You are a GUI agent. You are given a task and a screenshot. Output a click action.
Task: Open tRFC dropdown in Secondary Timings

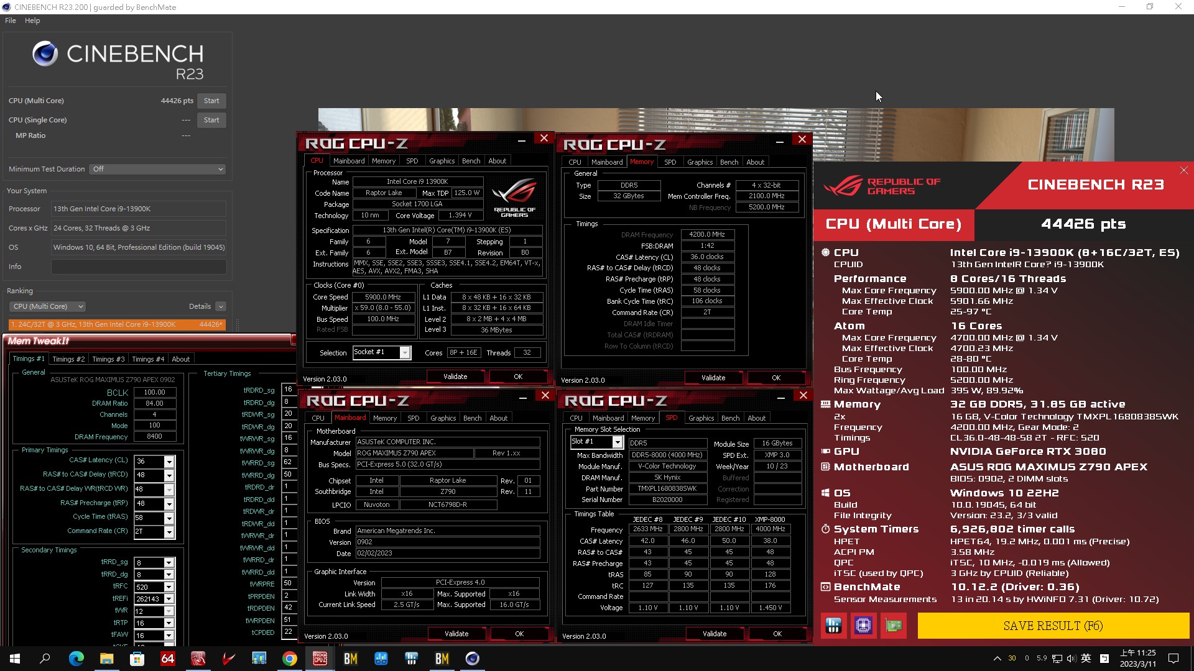coord(168,587)
